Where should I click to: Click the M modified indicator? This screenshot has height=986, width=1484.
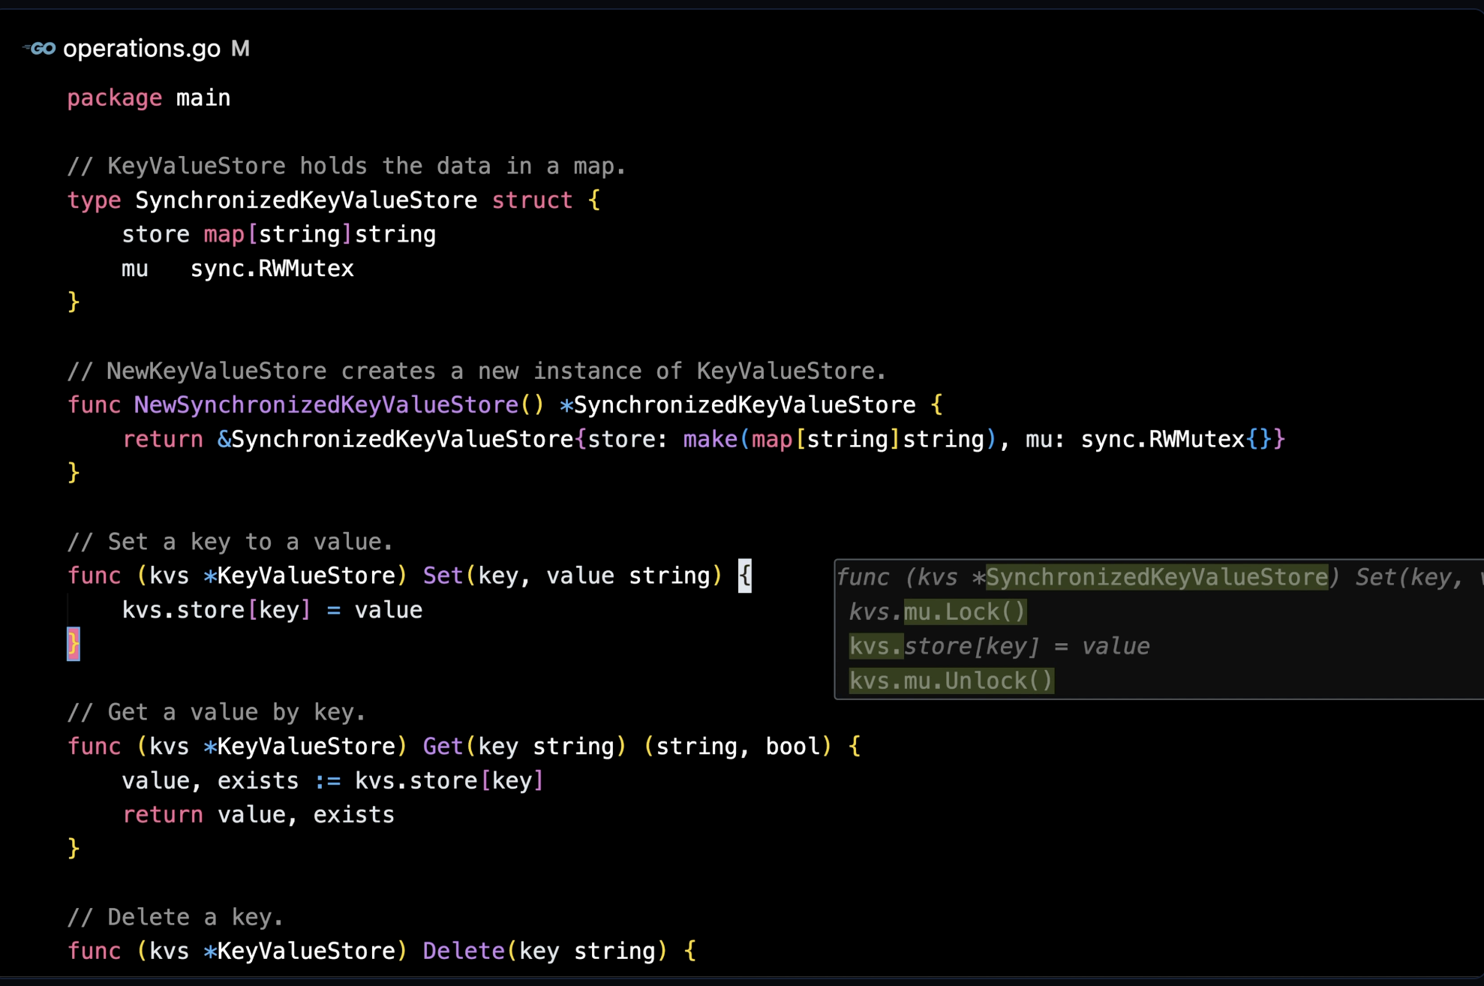240,49
